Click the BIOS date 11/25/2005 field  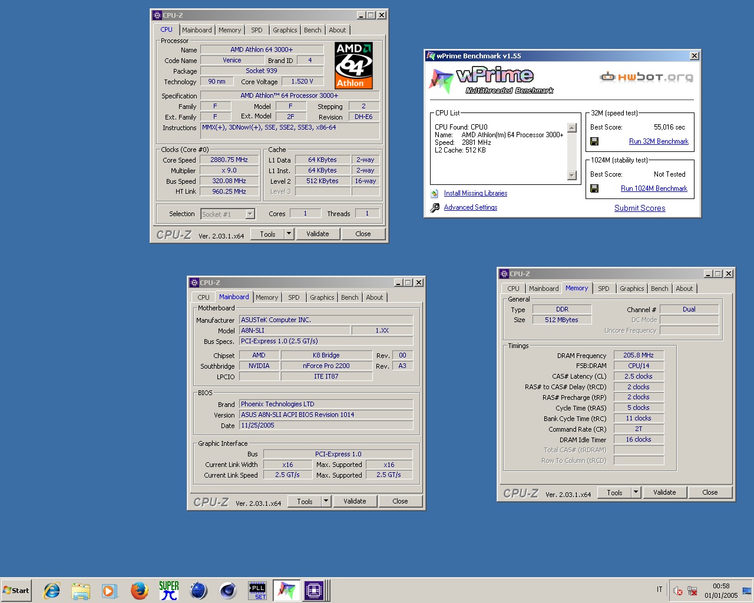click(326, 425)
